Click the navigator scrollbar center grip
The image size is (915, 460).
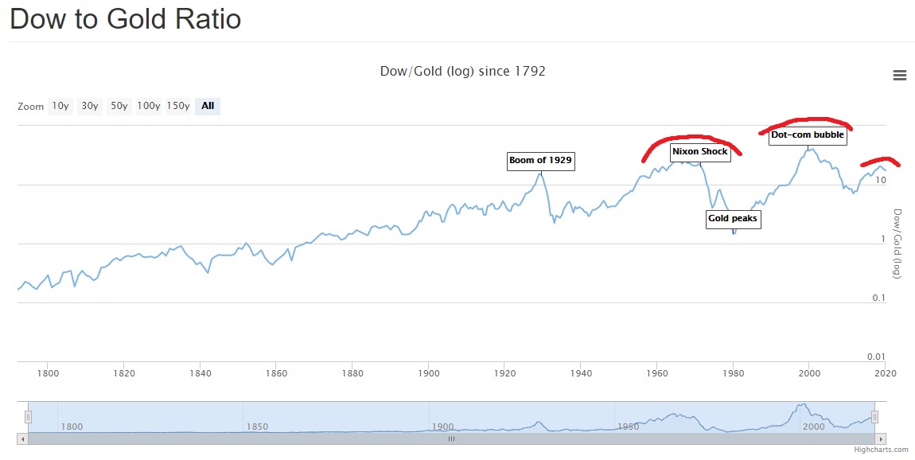point(451,439)
